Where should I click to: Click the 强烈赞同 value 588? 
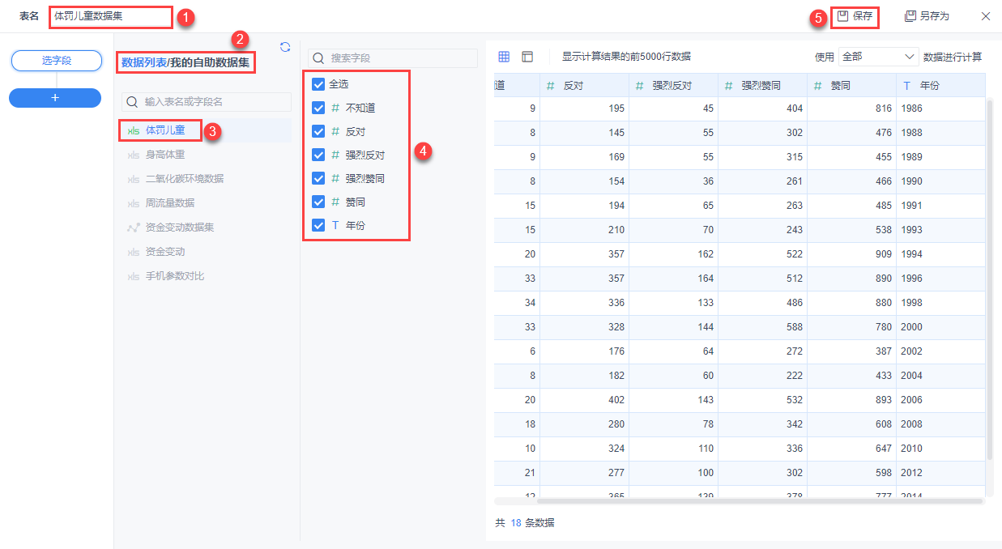794,327
